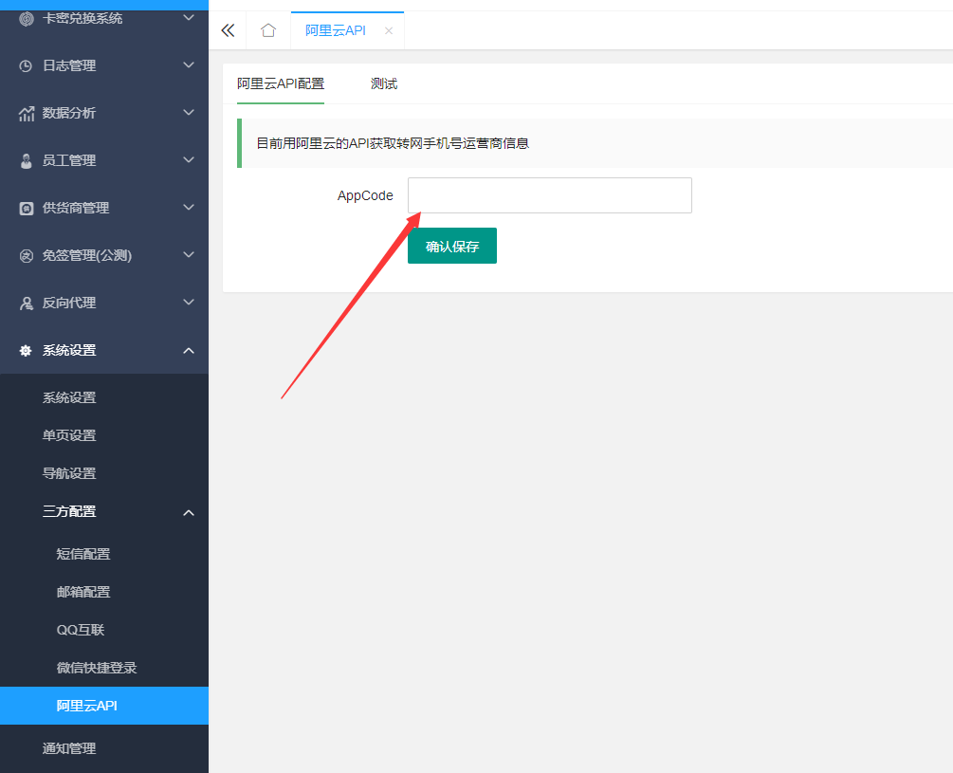Expand 日志管理 chevron
Image resolution: width=953 pixels, height=773 pixels.
click(x=189, y=64)
